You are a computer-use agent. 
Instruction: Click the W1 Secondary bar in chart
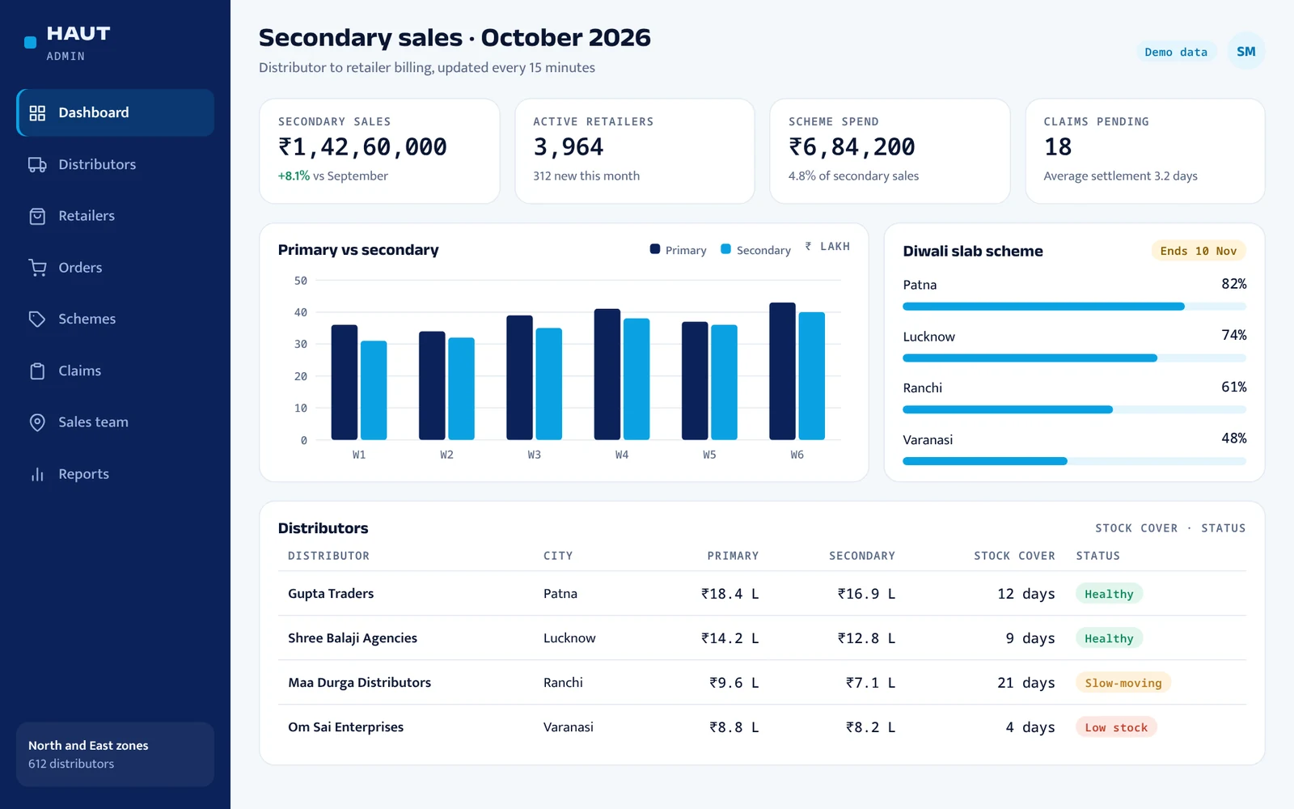point(374,391)
